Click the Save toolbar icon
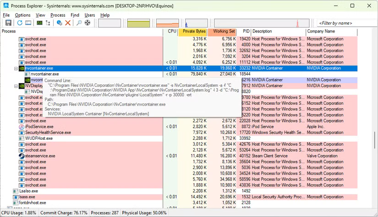The height and width of the screenshot is (217, 378). [8, 23]
